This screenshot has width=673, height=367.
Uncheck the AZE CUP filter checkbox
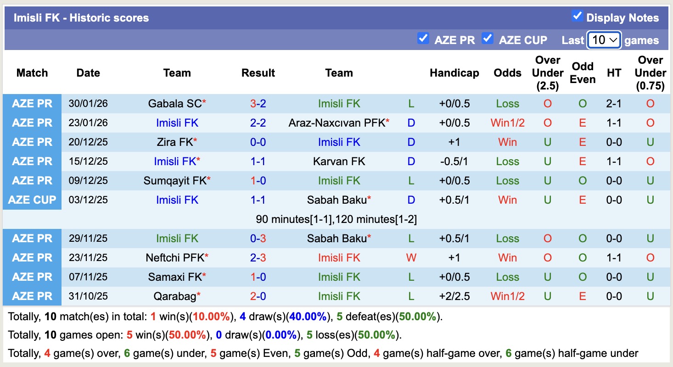(487, 39)
